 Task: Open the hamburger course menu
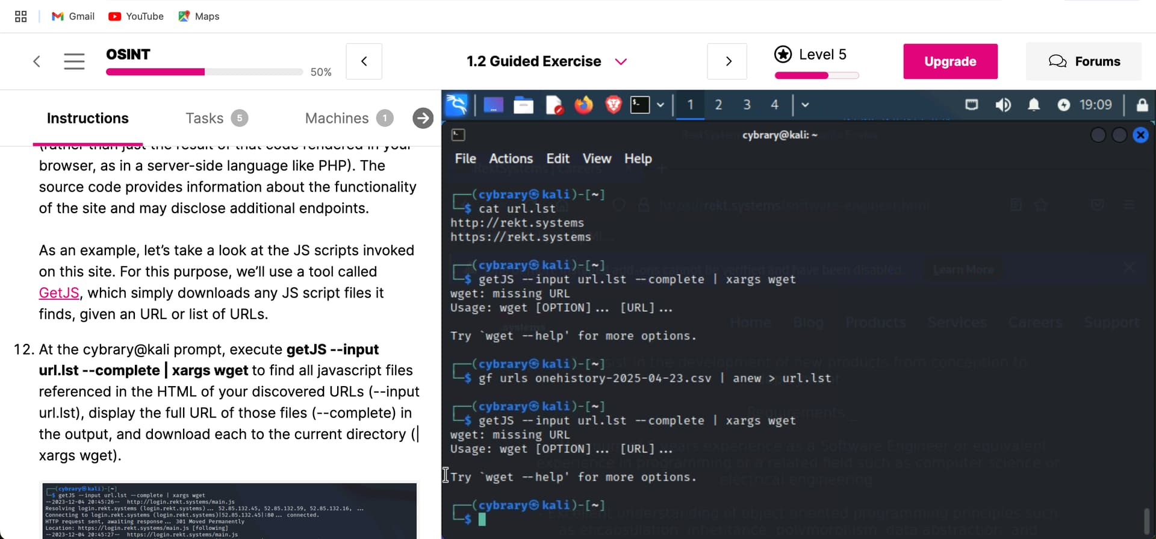[74, 61]
